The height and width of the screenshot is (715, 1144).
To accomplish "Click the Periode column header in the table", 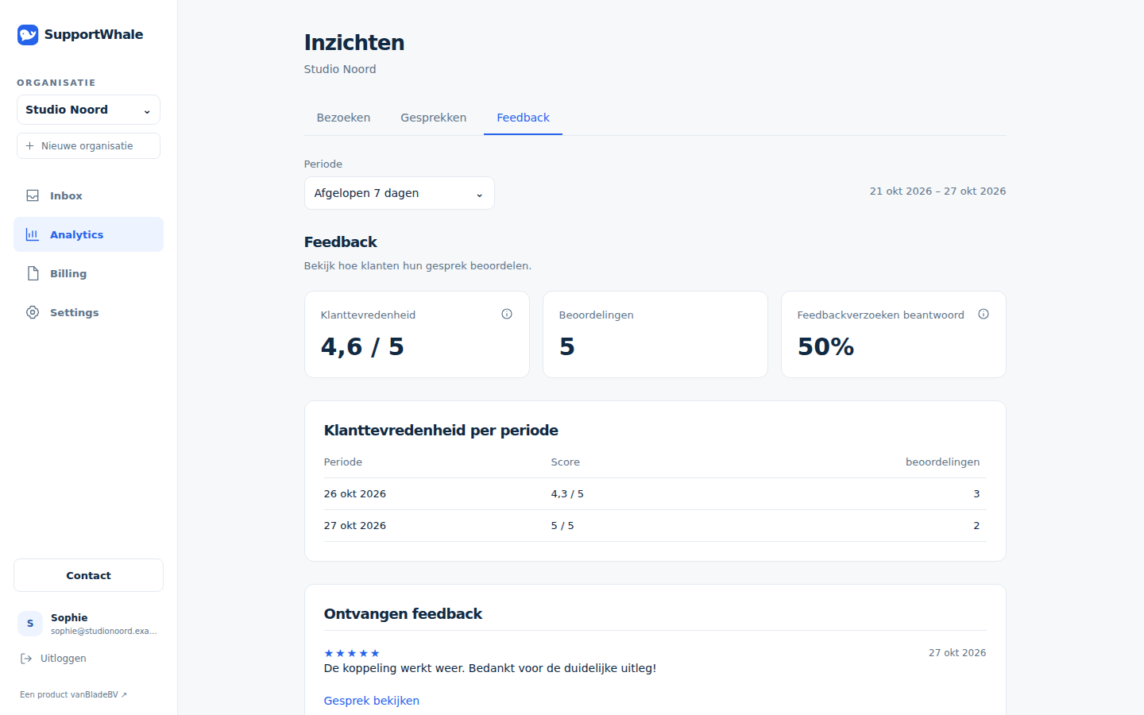I will (343, 462).
